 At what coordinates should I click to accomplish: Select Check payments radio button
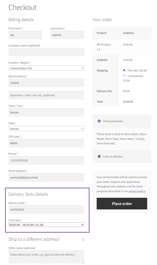pos(99,121)
